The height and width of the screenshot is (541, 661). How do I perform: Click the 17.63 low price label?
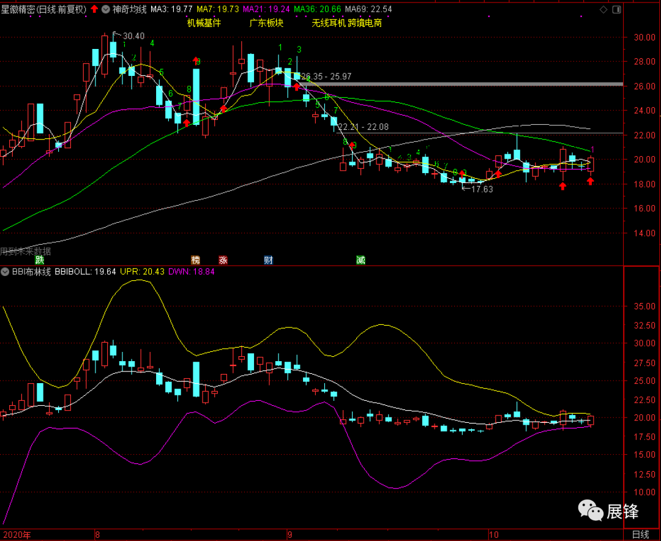482,189
